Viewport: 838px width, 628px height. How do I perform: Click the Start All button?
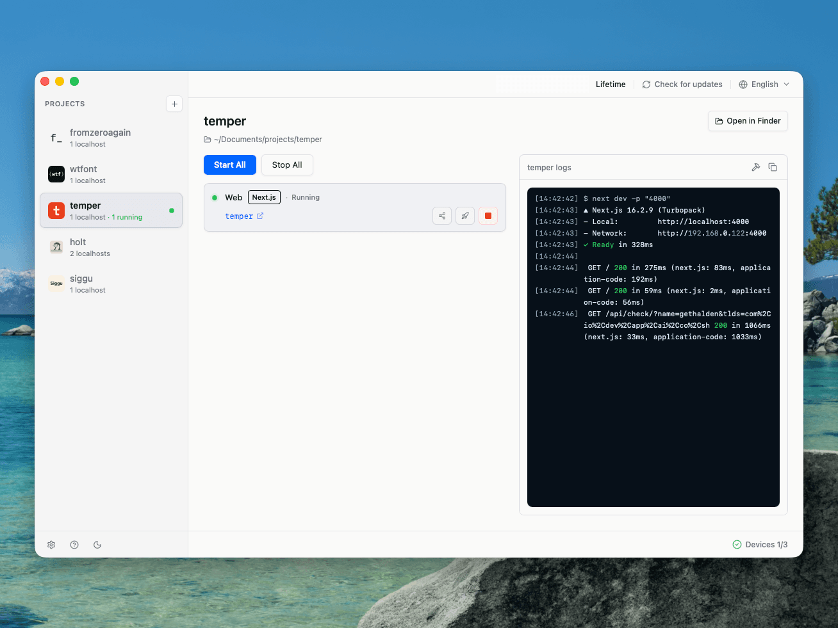230,165
